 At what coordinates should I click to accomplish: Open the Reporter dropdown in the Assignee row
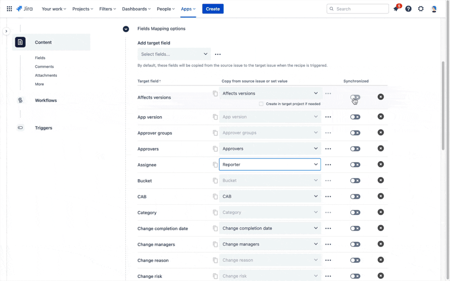(x=270, y=164)
